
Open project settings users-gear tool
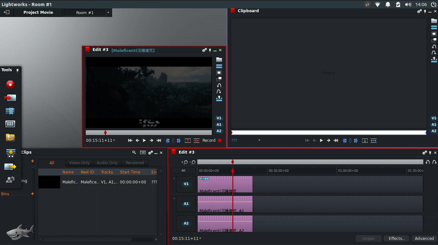(x=10, y=180)
